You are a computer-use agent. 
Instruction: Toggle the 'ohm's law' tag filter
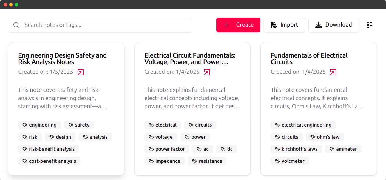click(325, 137)
